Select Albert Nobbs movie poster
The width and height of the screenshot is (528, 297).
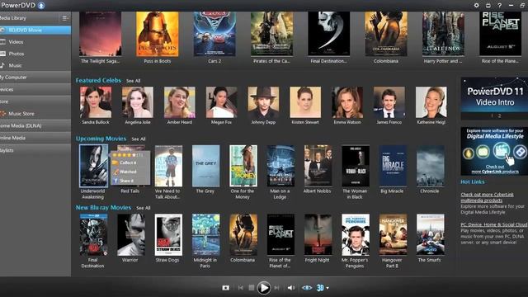(318, 166)
